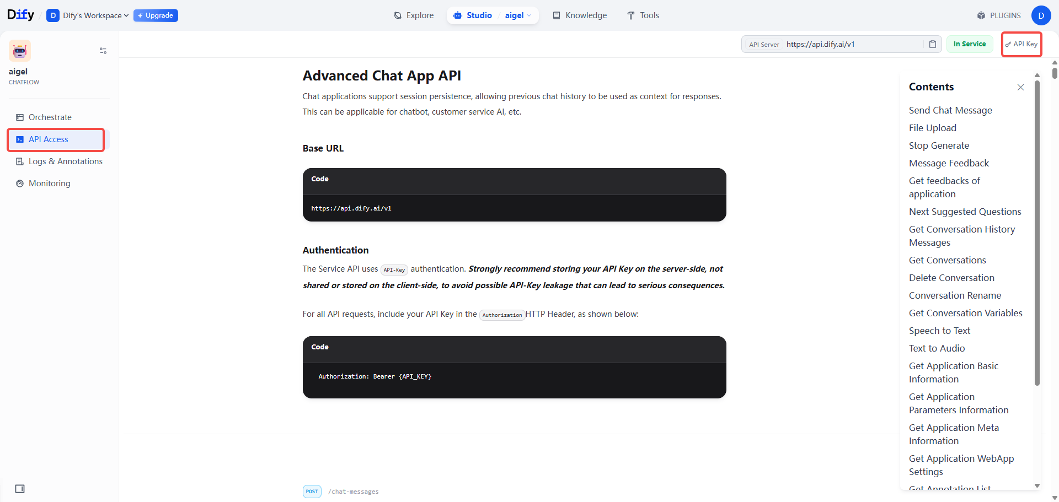Viewport: 1059px width, 502px height.
Task: Copy the API server URL clipboard icon
Action: click(932, 44)
